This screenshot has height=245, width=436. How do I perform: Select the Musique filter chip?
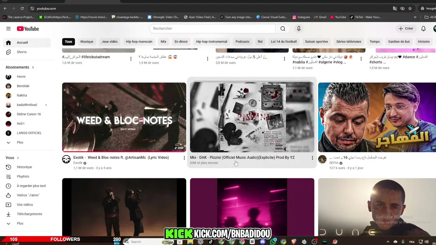tap(87, 42)
